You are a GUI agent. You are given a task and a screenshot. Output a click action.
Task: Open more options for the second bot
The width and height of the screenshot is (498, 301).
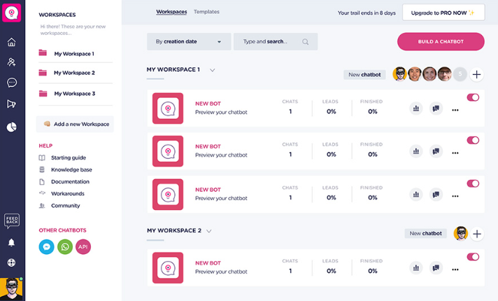pyautogui.click(x=455, y=153)
